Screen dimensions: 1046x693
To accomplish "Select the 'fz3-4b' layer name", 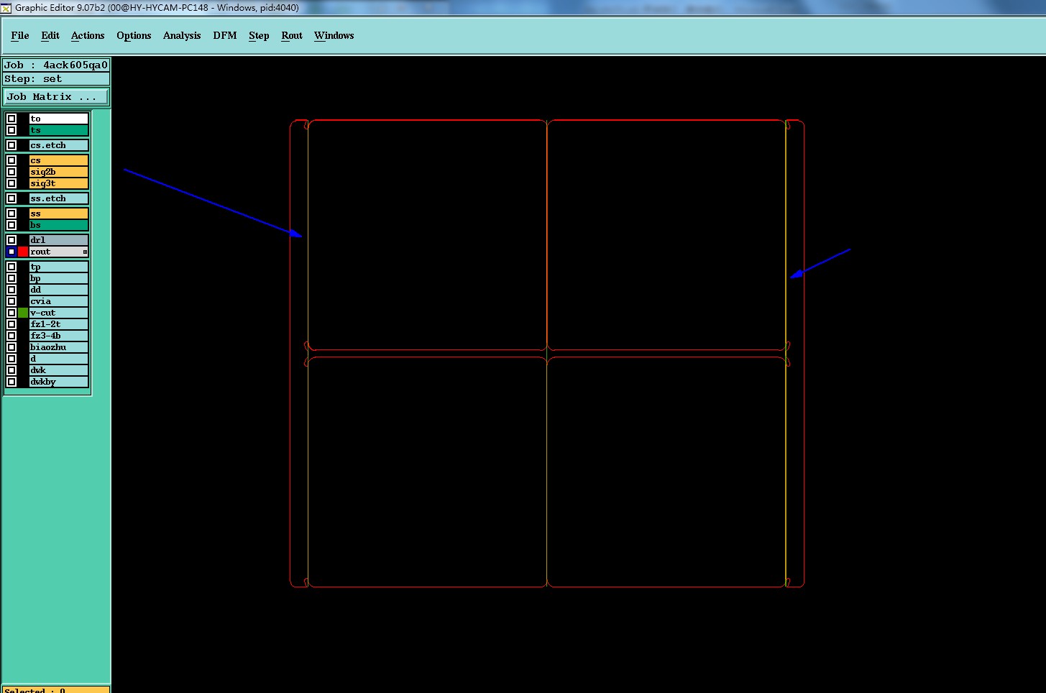I will click(59, 336).
